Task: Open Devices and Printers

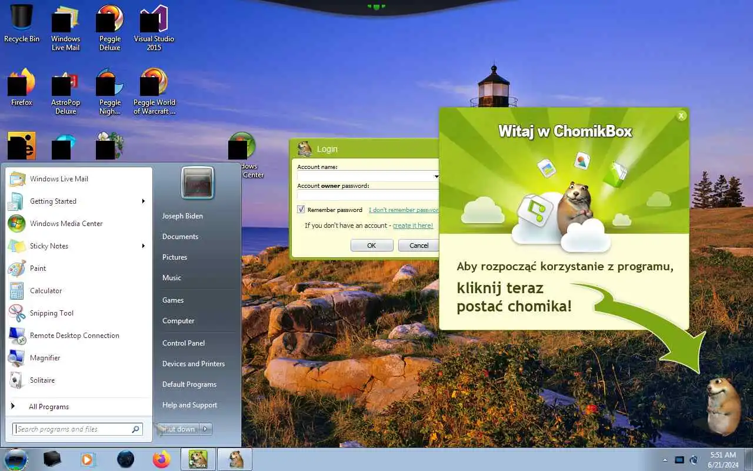Action: click(194, 364)
